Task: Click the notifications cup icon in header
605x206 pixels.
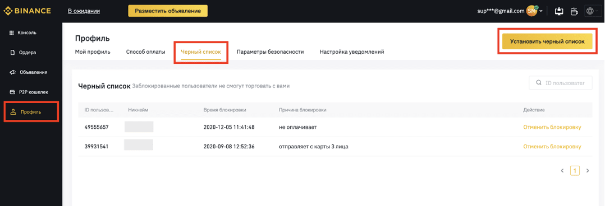Action: point(574,11)
